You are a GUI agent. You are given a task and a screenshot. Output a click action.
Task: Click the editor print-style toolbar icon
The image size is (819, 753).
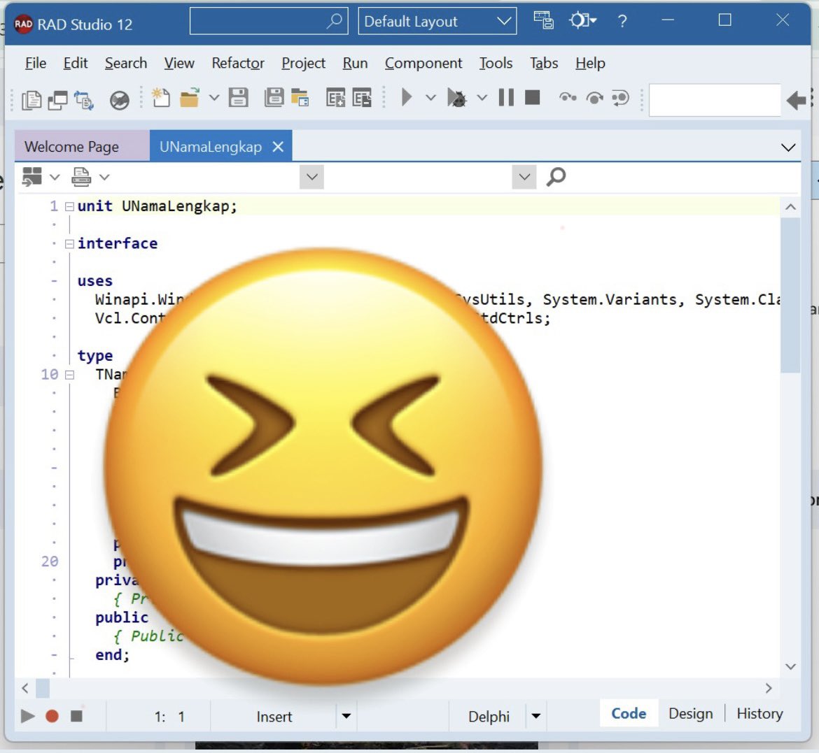pos(81,177)
